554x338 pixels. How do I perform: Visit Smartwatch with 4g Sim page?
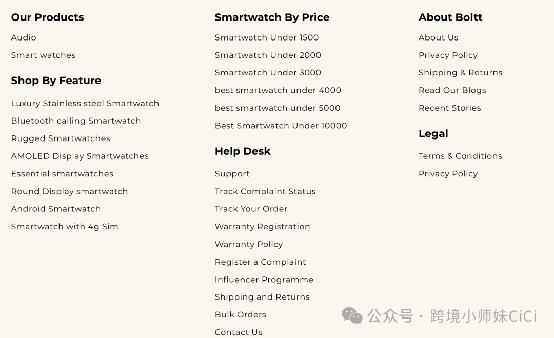tap(64, 227)
